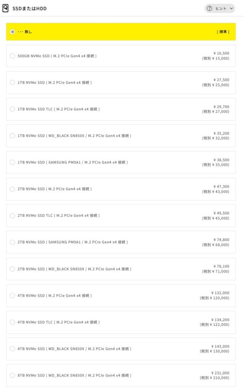Choose 1TB NVMe SSD at ¥27,500
The height and width of the screenshot is (391, 244).
[x=13, y=82]
